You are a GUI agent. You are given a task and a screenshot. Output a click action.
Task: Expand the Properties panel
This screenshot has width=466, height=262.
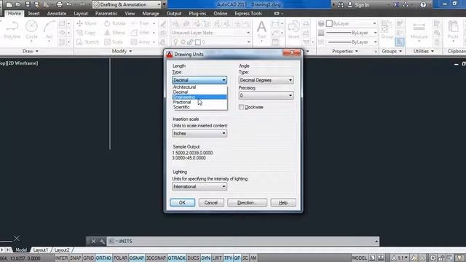point(344,51)
